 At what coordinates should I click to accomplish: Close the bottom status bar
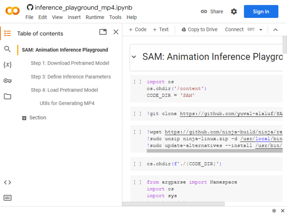pos(283,211)
